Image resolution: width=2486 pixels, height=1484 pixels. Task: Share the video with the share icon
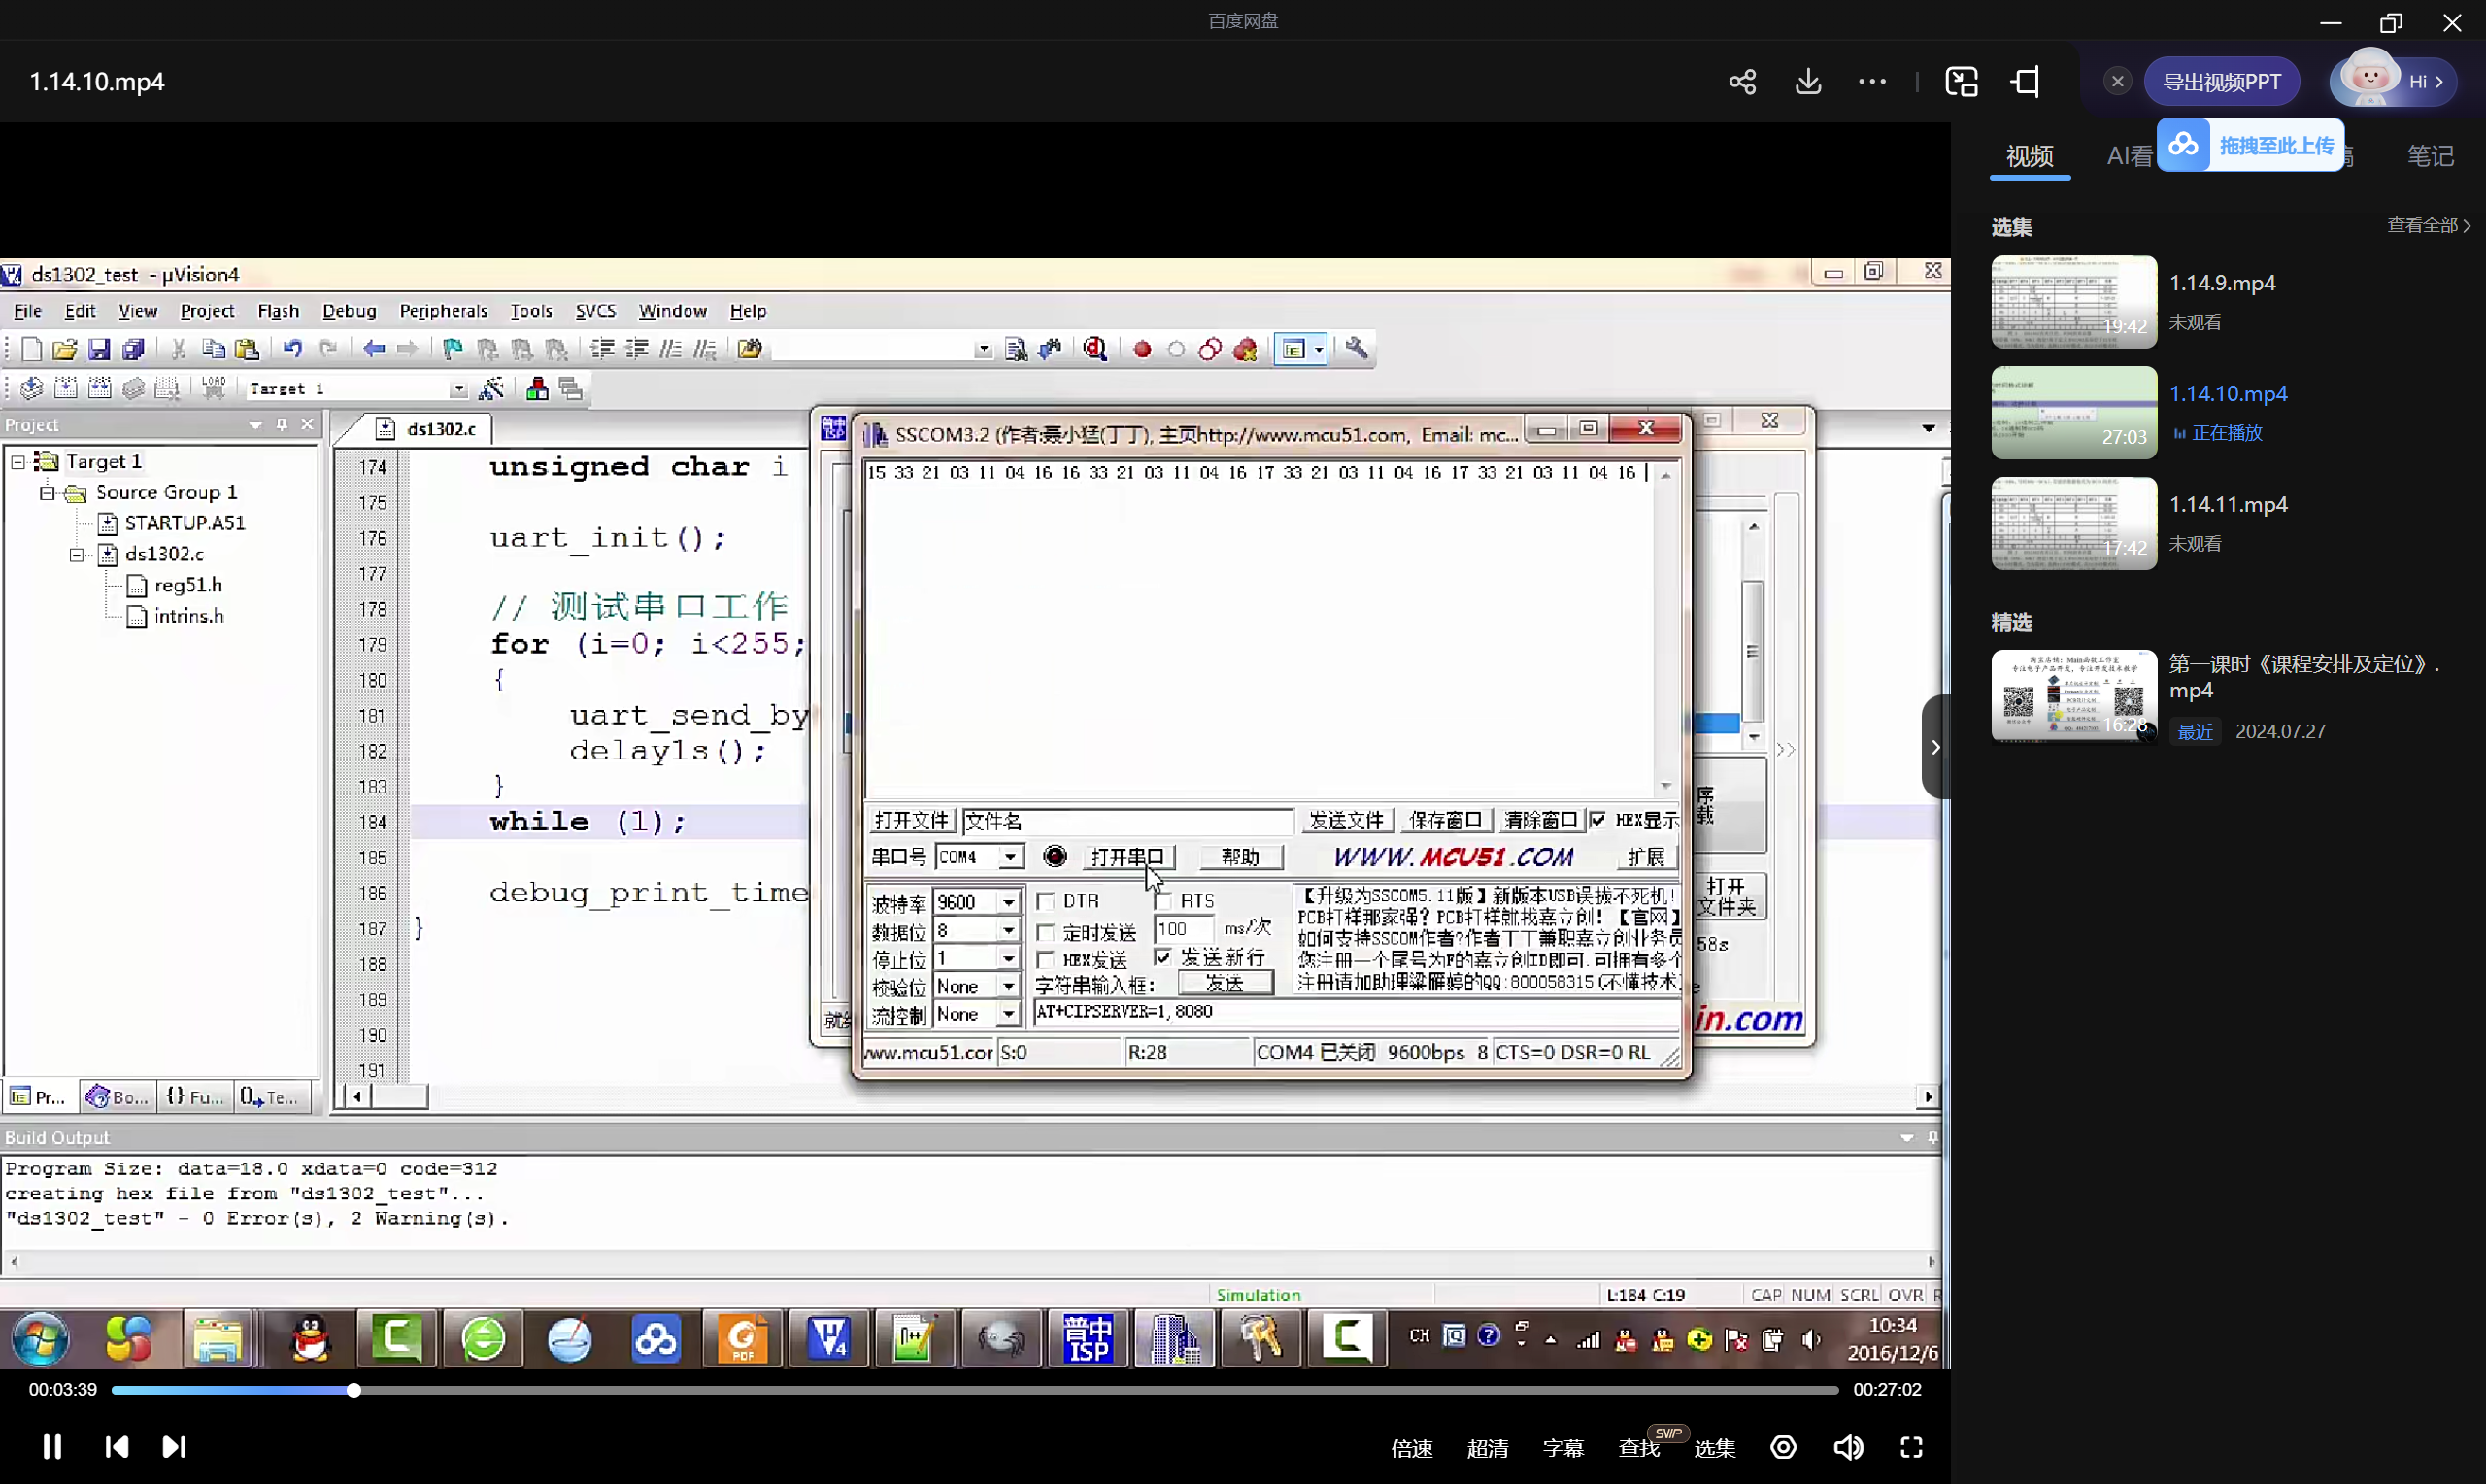coord(1742,82)
